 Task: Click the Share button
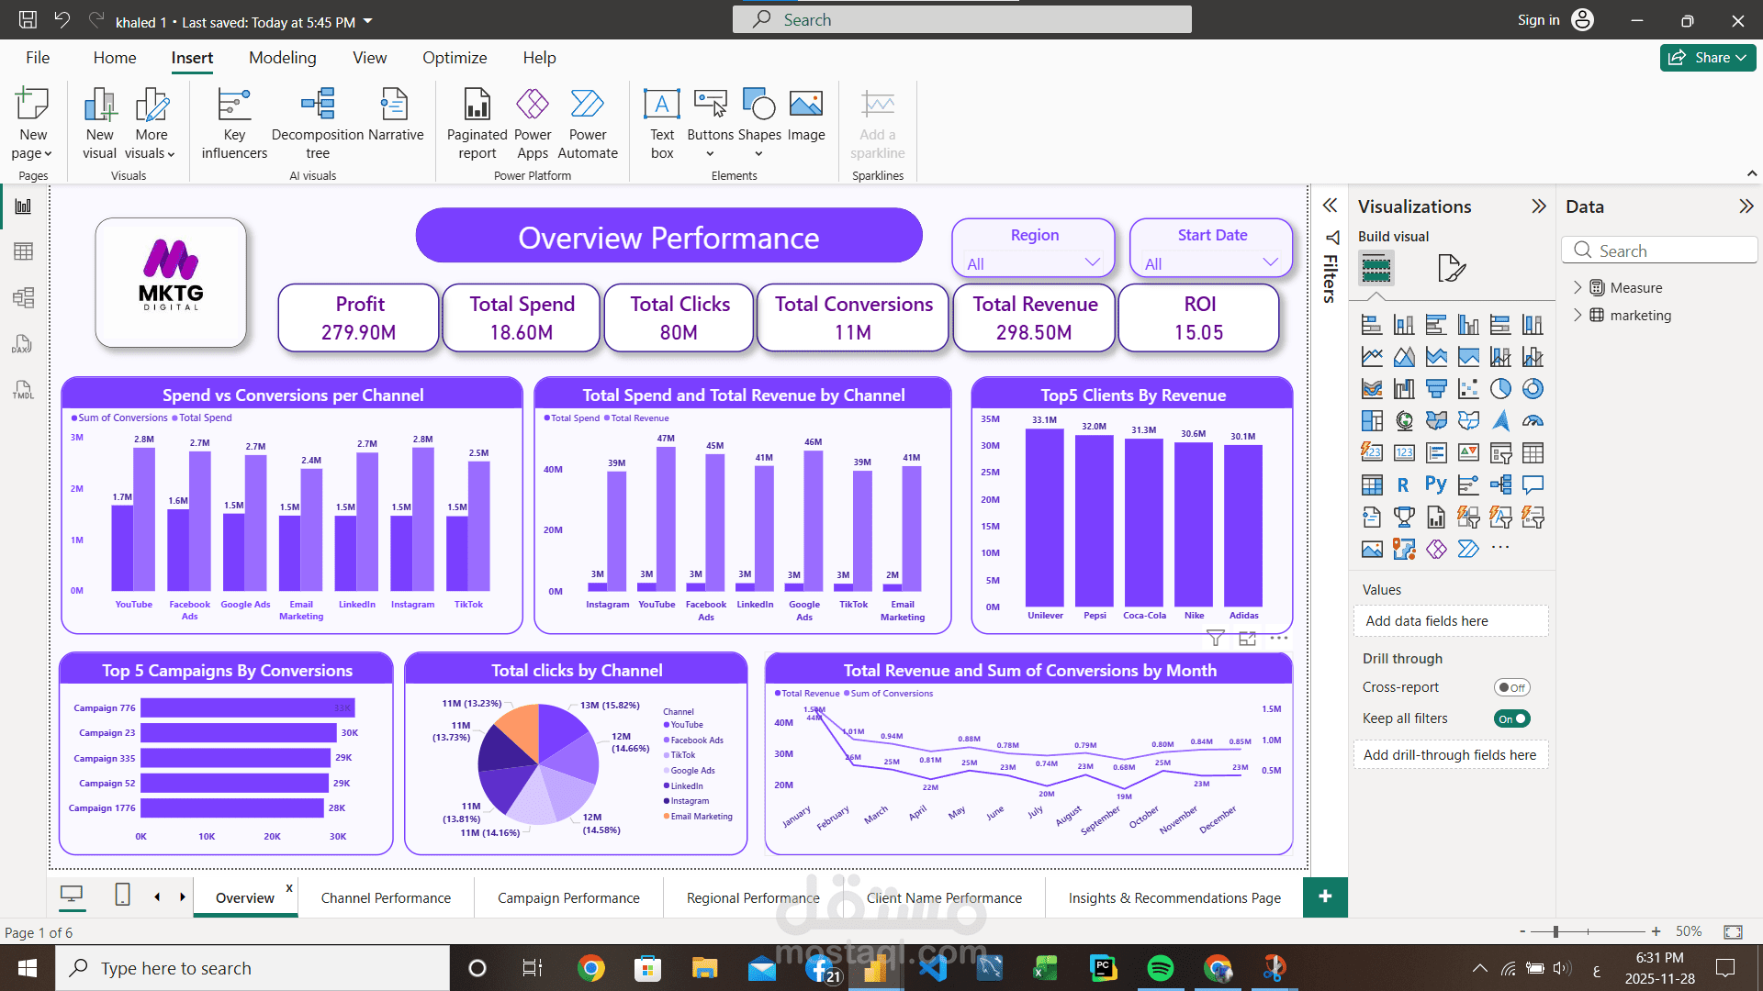click(1706, 57)
